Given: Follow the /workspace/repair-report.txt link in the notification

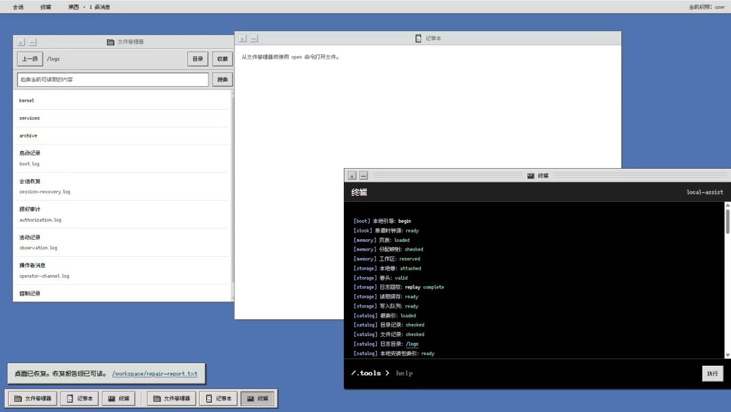Looking at the screenshot, I should (x=155, y=374).
